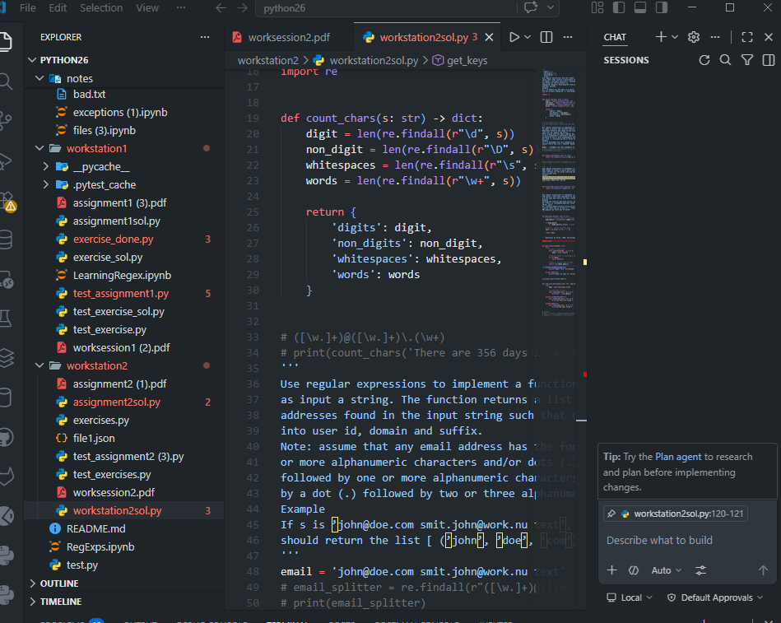Toggle secondary side bar visibility

point(662,7)
